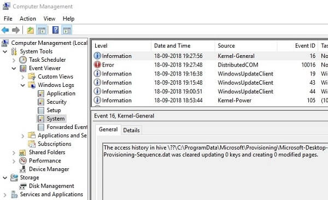Screen dimensions: 328x200
Task: Click the event description text box
Action: click(x=215, y=172)
